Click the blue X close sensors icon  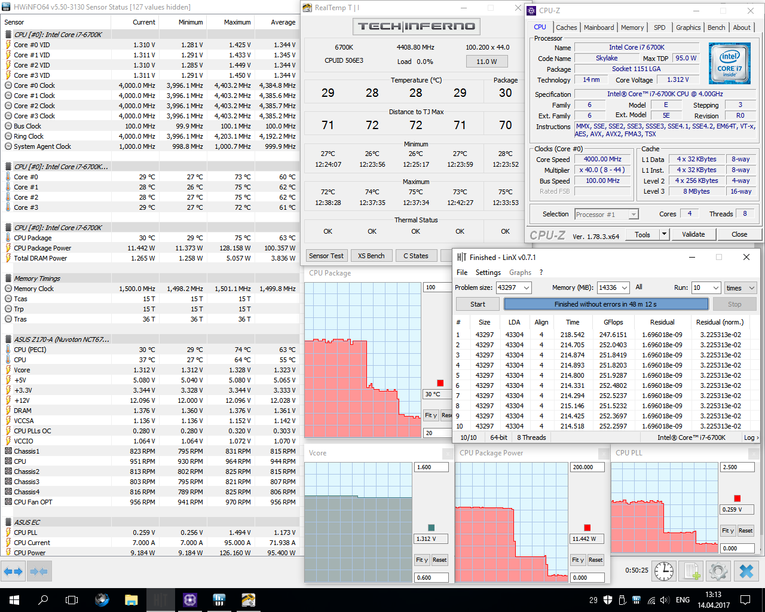click(x=746, y=571)
